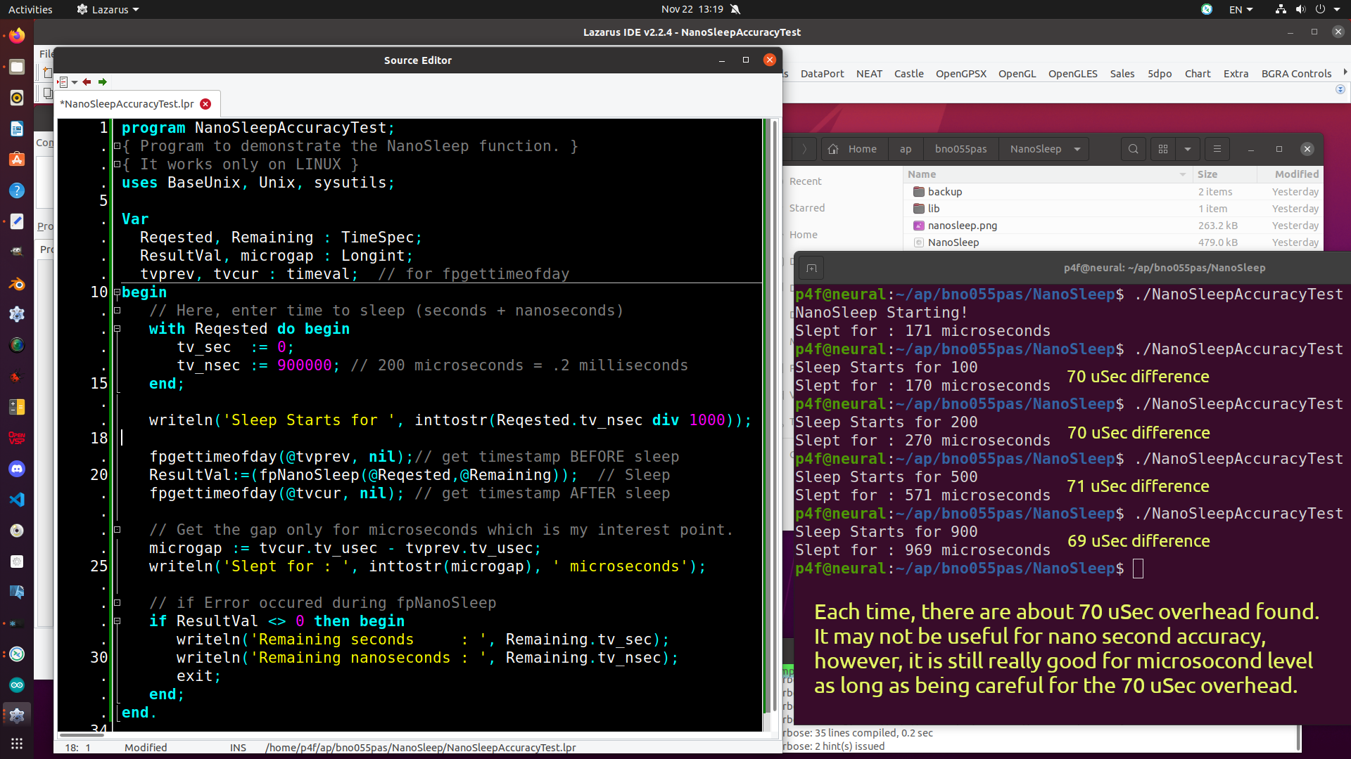Click the Source Editor maximize icon
1351x759 pixels.
[746, 59]
